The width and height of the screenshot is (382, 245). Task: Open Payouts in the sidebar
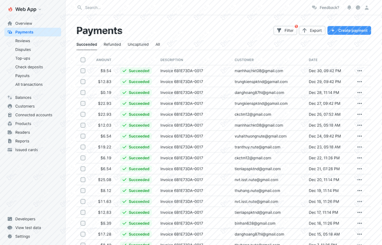click(22, 76)
